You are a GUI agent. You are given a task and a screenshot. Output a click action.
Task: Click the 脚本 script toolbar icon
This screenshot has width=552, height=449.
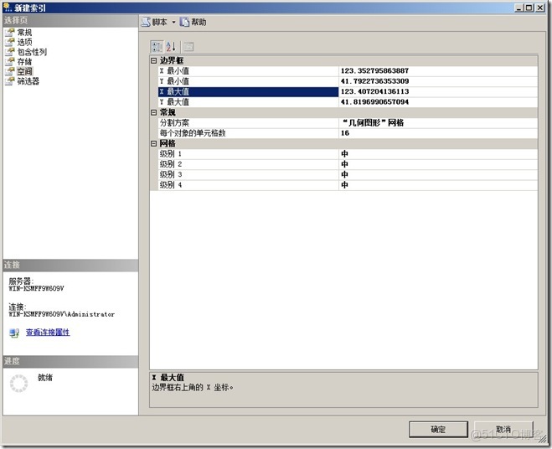[146, 22]
